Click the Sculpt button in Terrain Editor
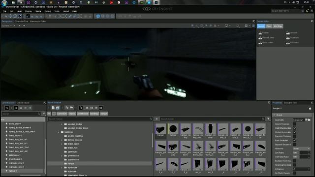The width and height of the screenshot is (315, 177). (261, 26)
